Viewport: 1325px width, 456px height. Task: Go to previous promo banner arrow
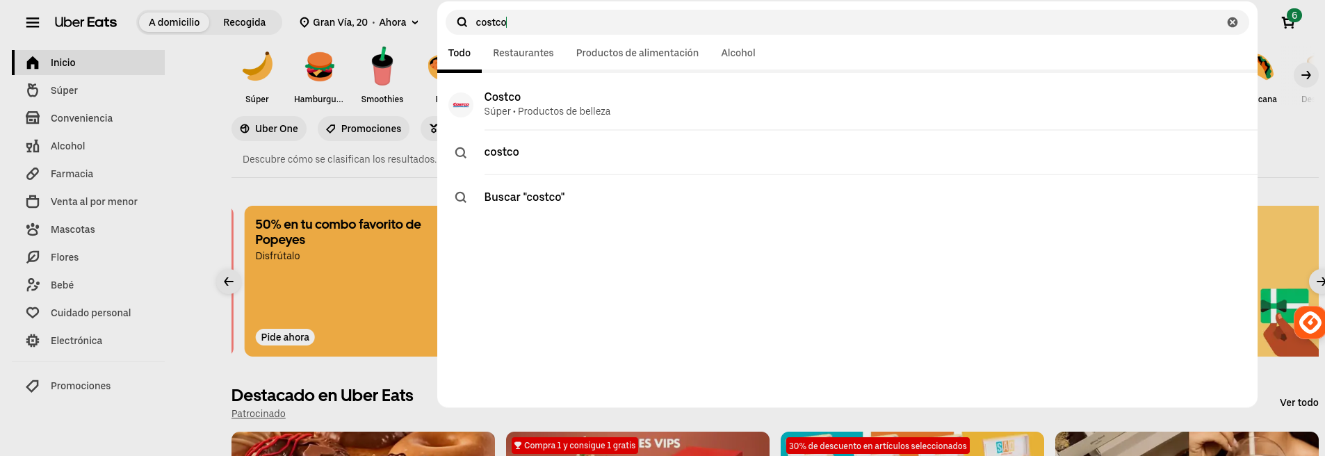(x=228, y=282)
